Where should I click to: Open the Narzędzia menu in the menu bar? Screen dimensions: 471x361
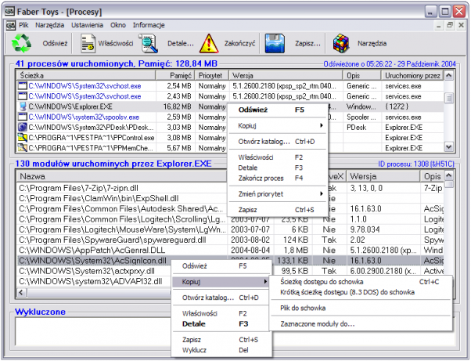pyautogui.click(x=50, y=25)
